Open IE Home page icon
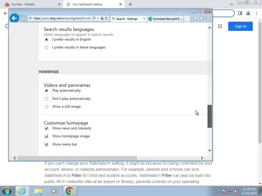262x196 pixels. click(195, 18)
